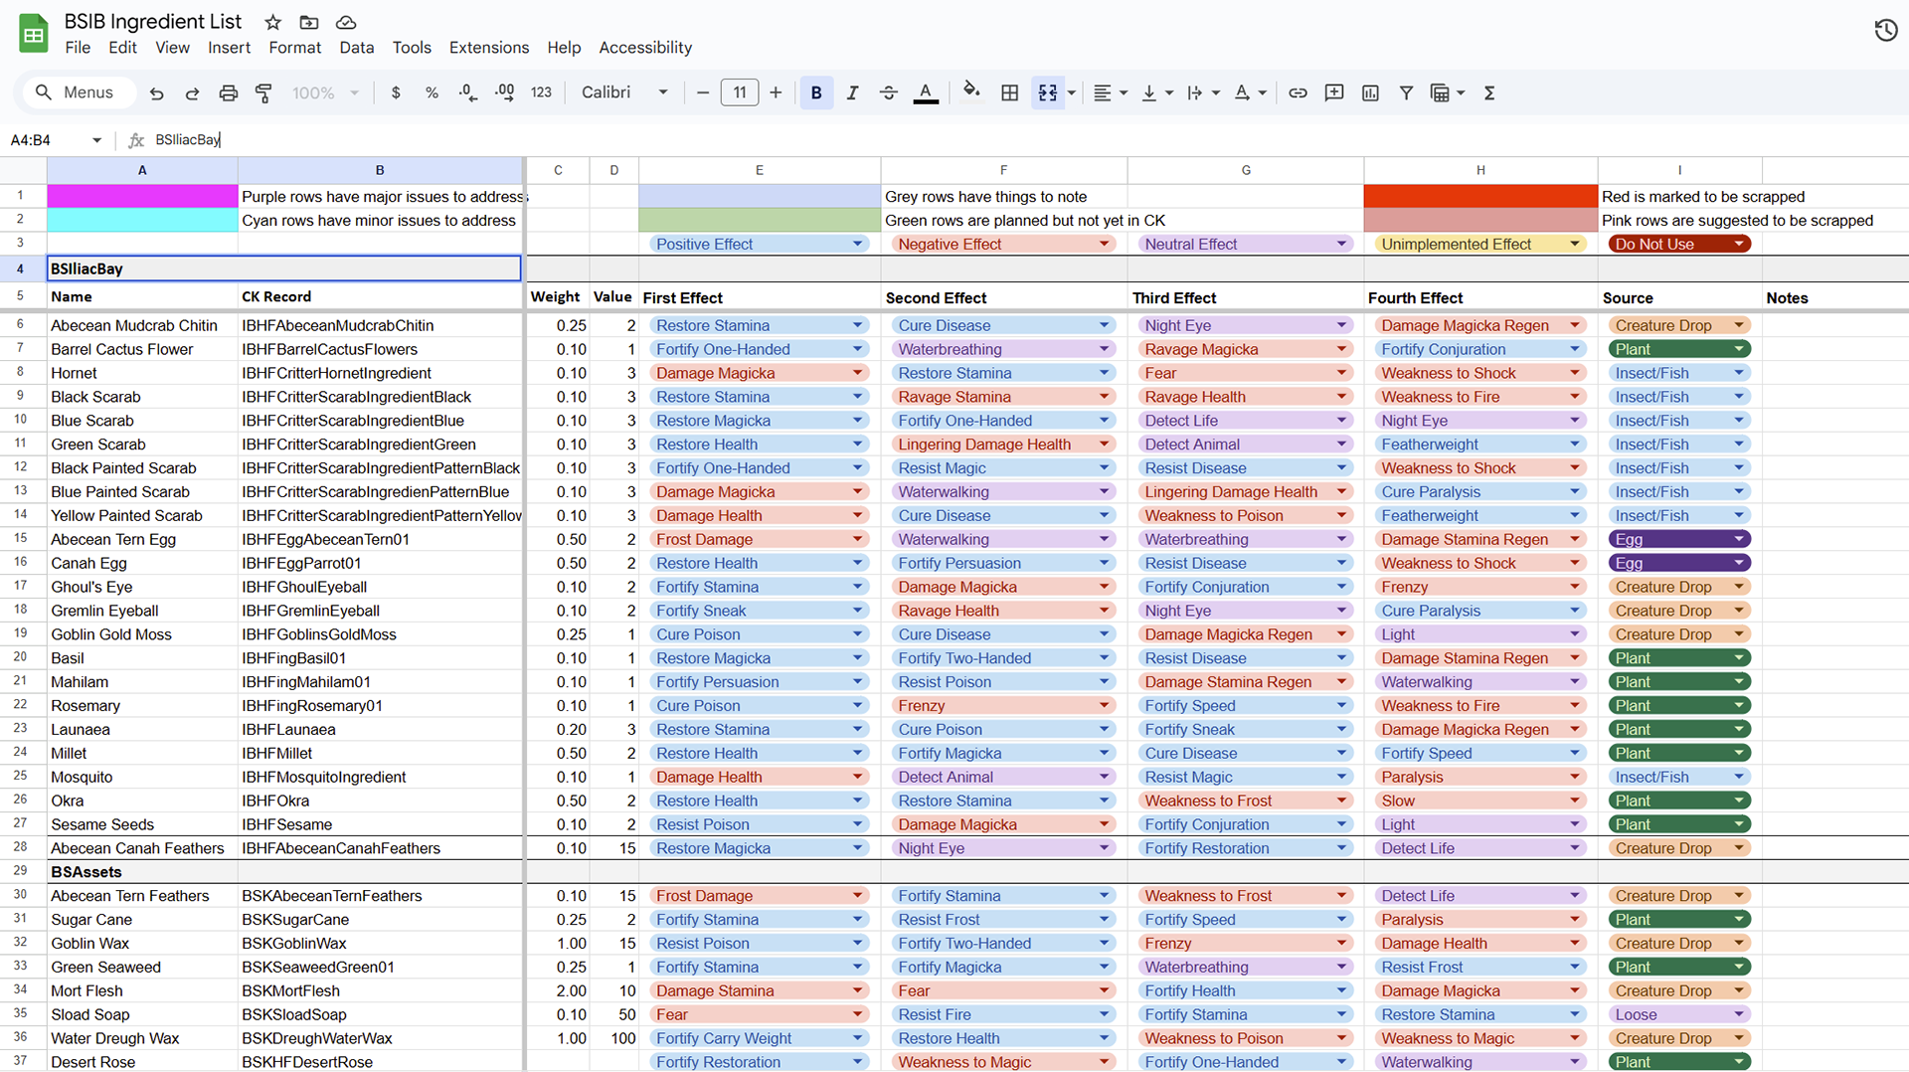
Task: Open the borders tool
Action: tap(1009, 92)
